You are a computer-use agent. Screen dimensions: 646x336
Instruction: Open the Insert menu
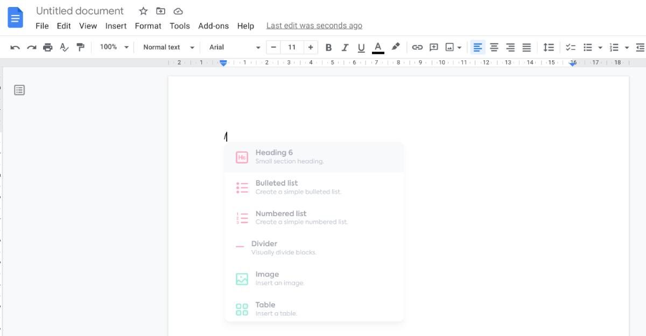point(116,26)
